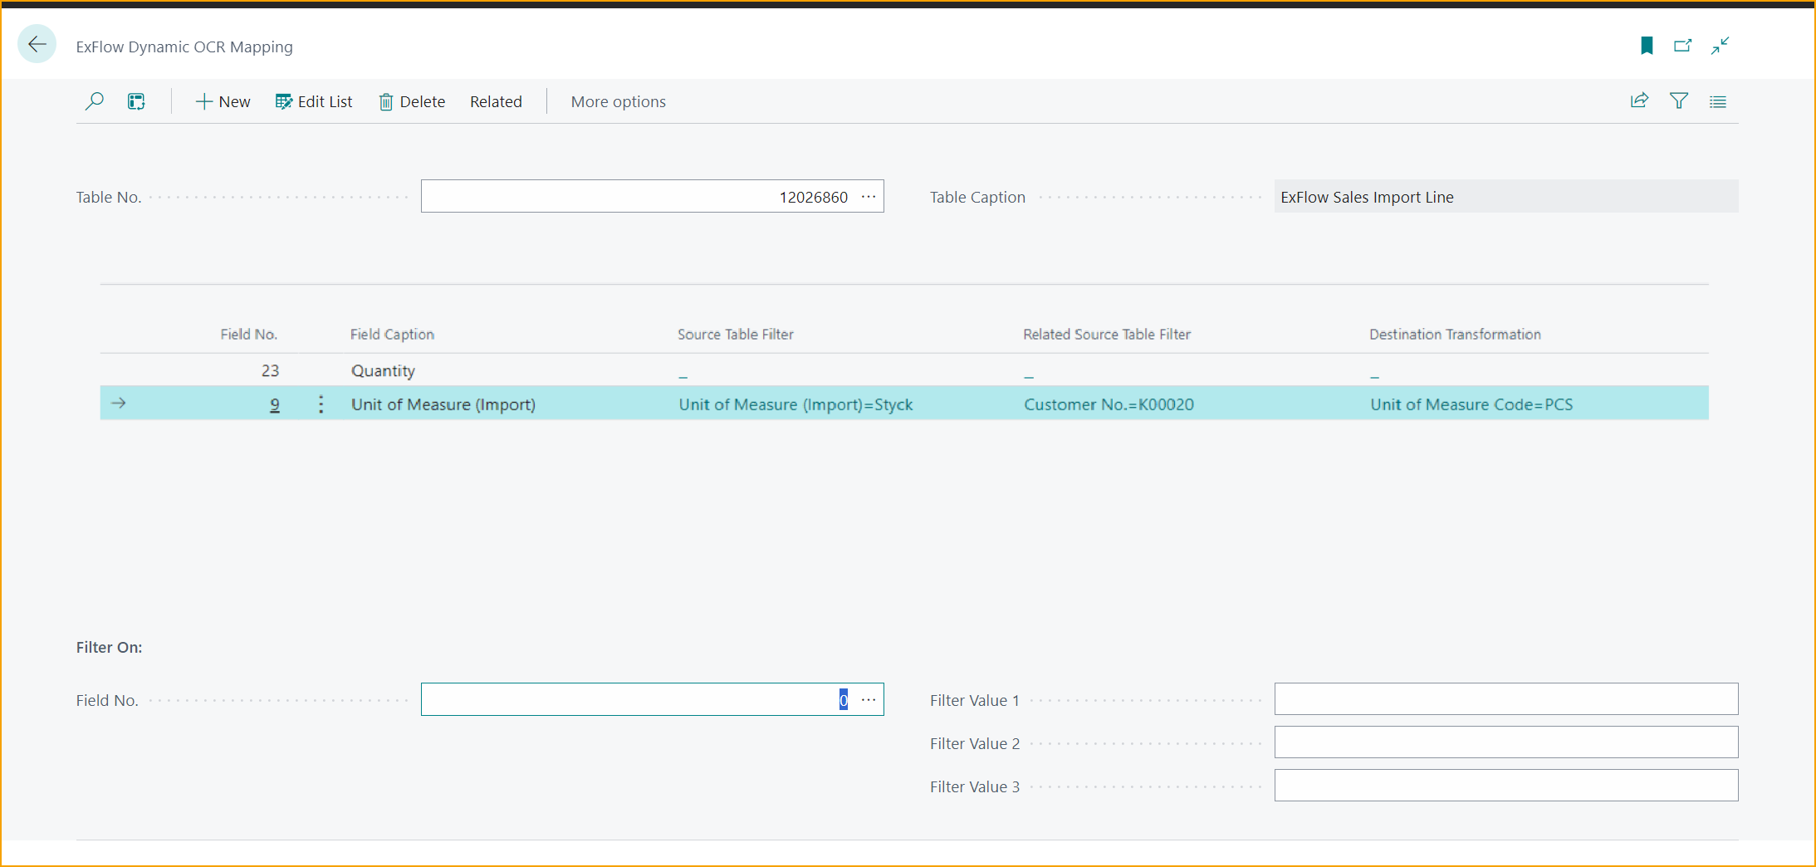The width and height of the screenshot is (1816, 867).
Task: Open the Table No. lookup ellipsis
Action: pos(869,197)
